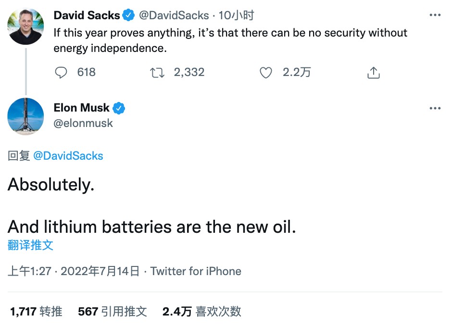
Task: Share David Sacks' tweet
Action: click(x=374, y=73)
